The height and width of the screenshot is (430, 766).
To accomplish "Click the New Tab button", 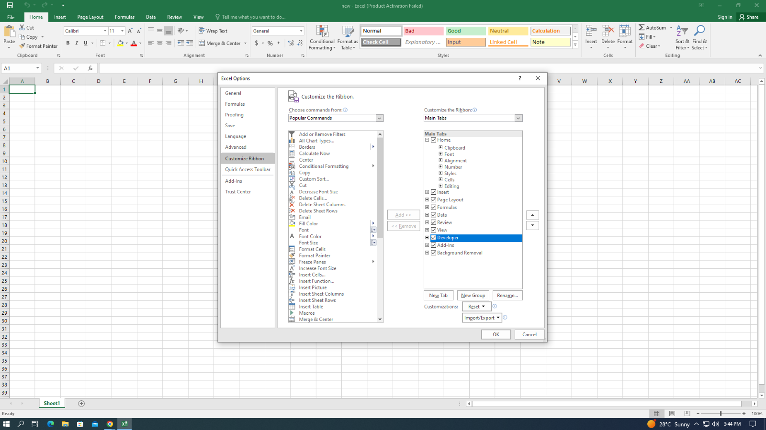I will pos(438,296).
